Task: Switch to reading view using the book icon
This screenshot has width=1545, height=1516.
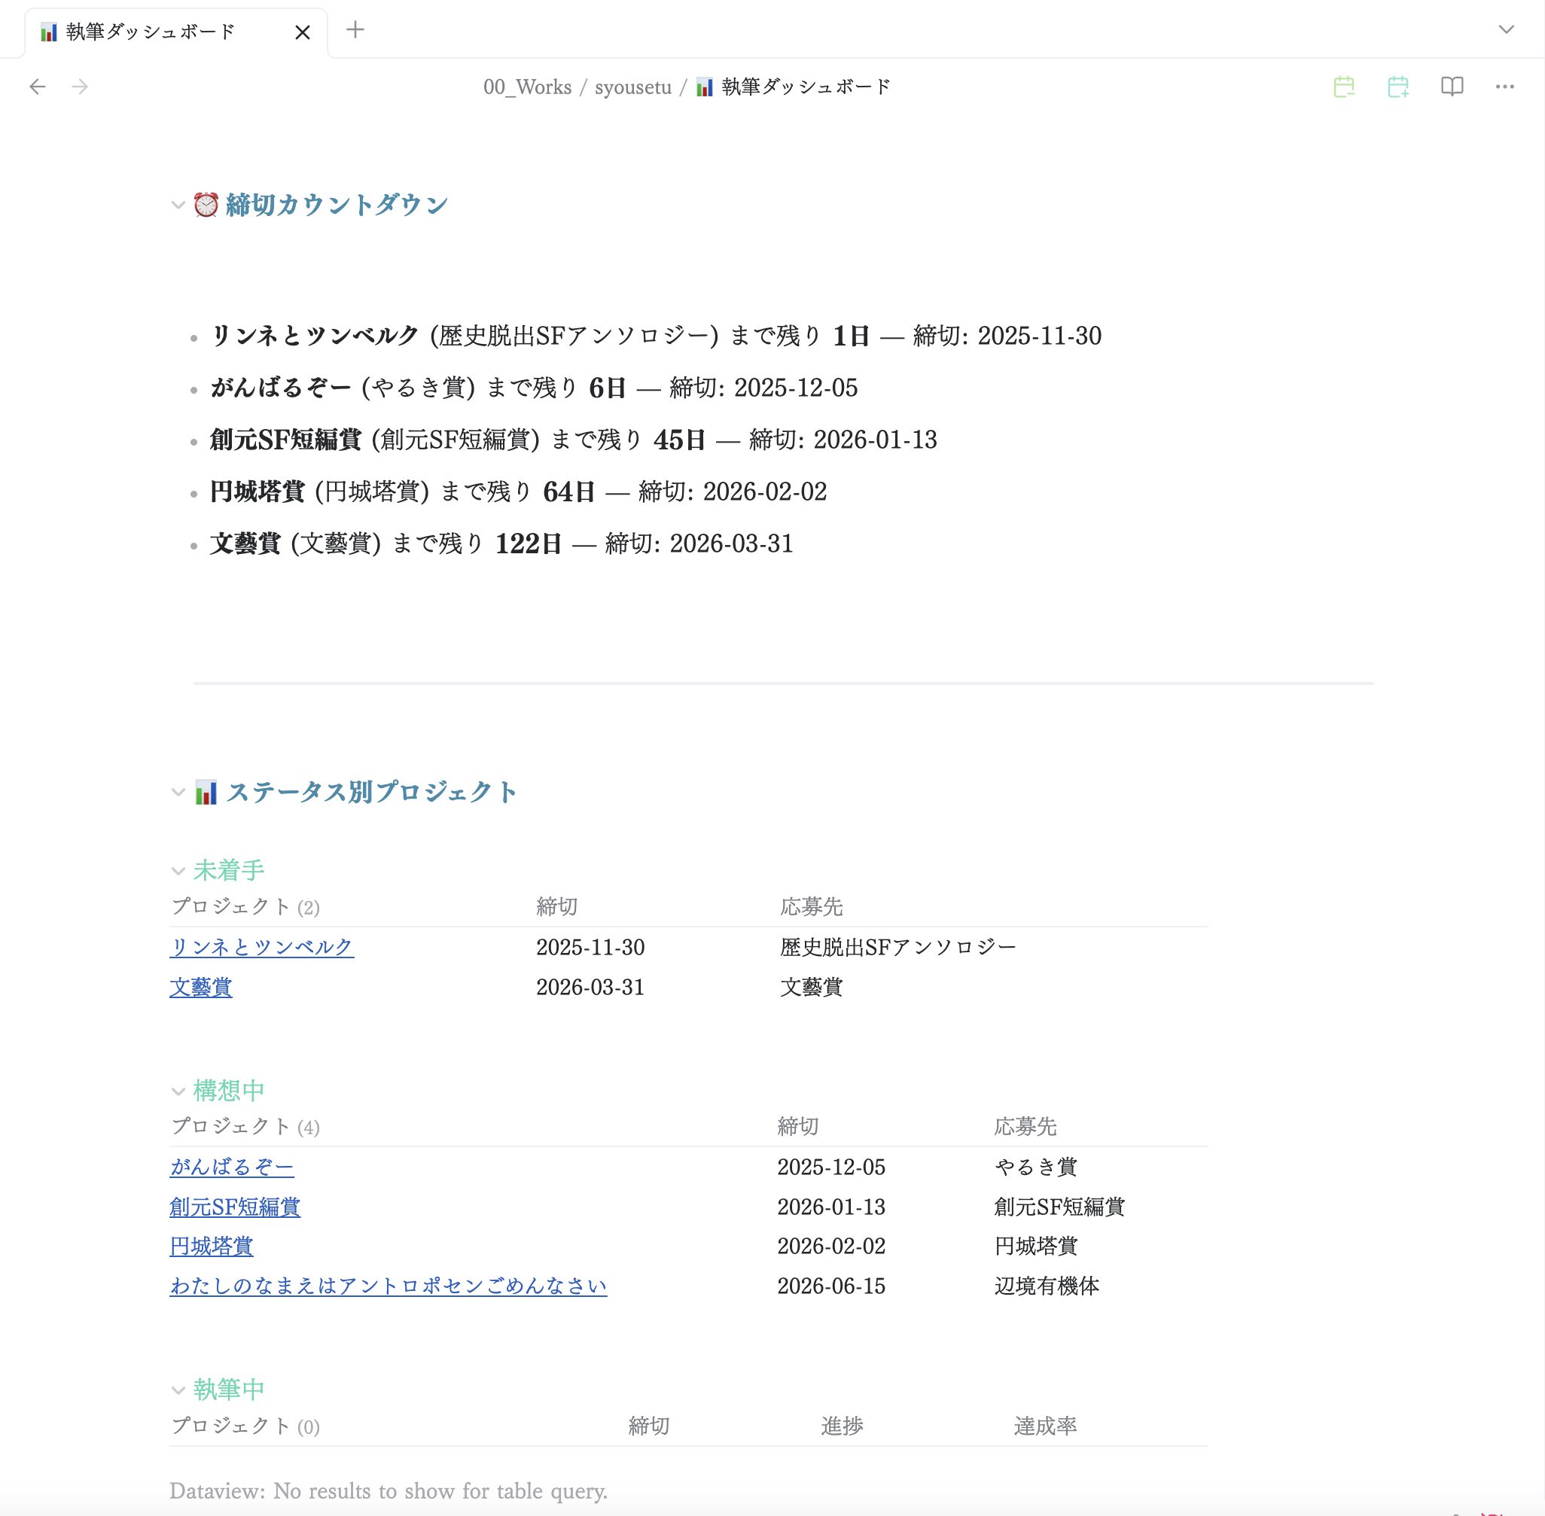Action: pyautogui.click(x=1452, y=87)
